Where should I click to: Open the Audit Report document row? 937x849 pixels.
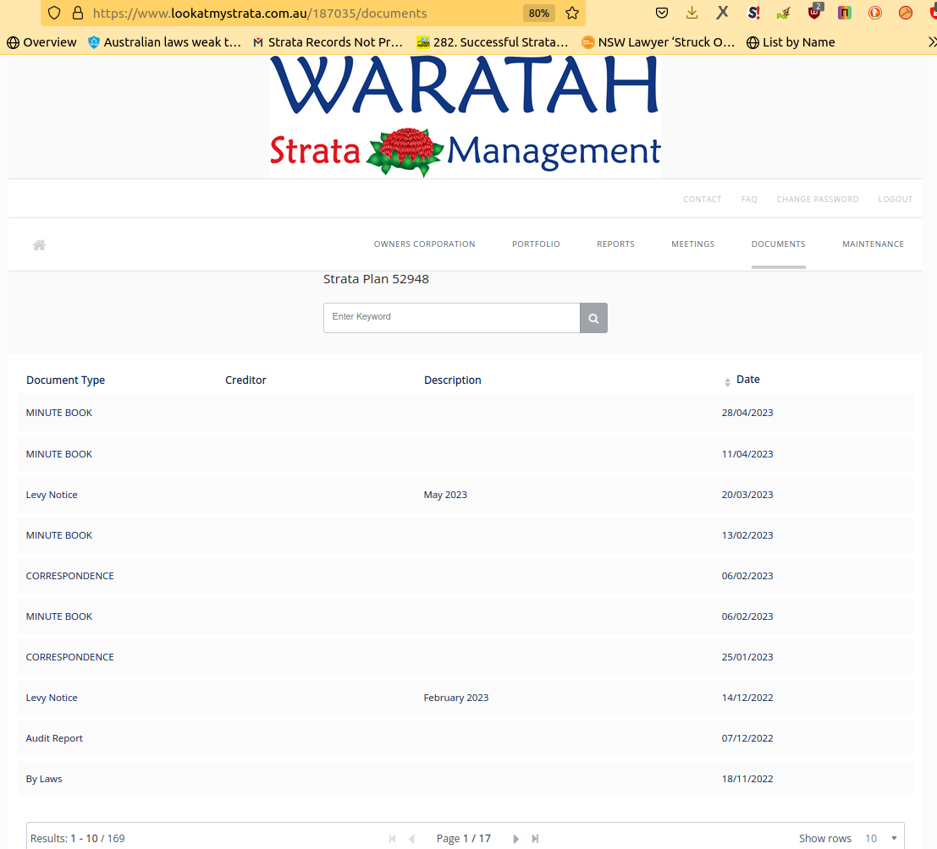pos(55,738)
